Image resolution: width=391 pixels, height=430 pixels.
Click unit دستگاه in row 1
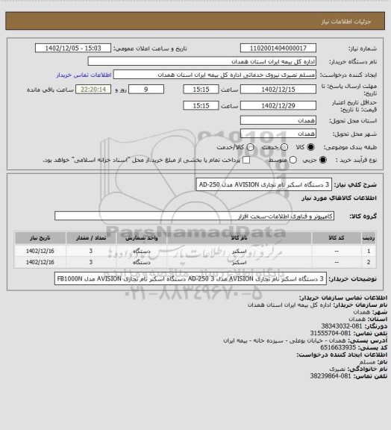click(x=142, y=251)
